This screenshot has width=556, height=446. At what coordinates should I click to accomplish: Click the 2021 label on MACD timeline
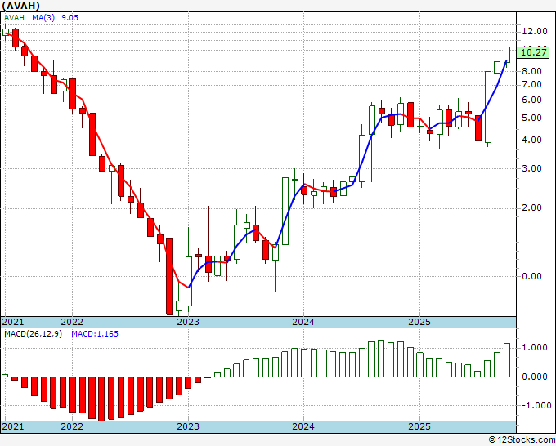click(13, 426)
